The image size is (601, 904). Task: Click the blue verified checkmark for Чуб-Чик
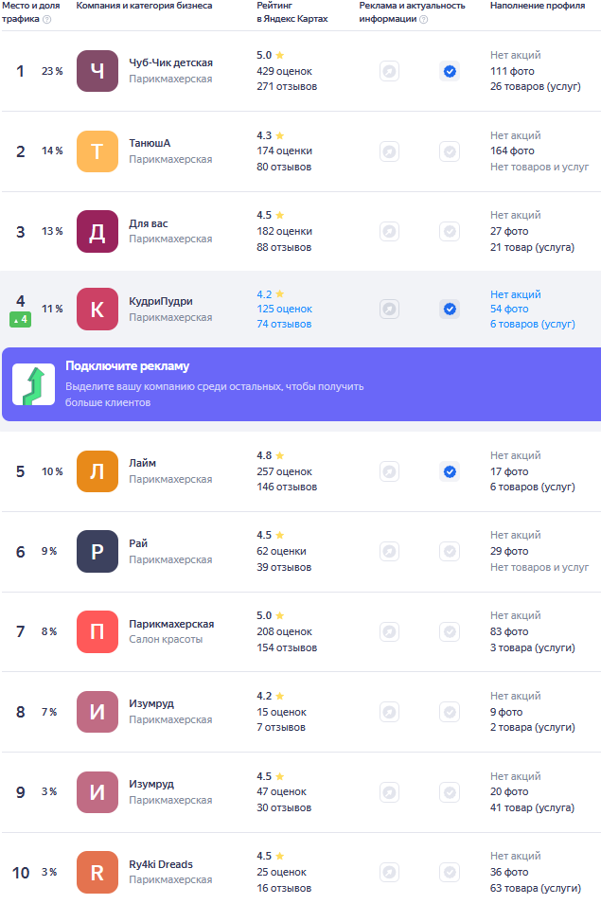[450, 72]
